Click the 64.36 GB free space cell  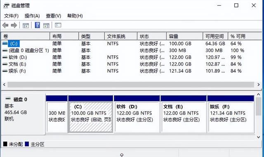215,43
